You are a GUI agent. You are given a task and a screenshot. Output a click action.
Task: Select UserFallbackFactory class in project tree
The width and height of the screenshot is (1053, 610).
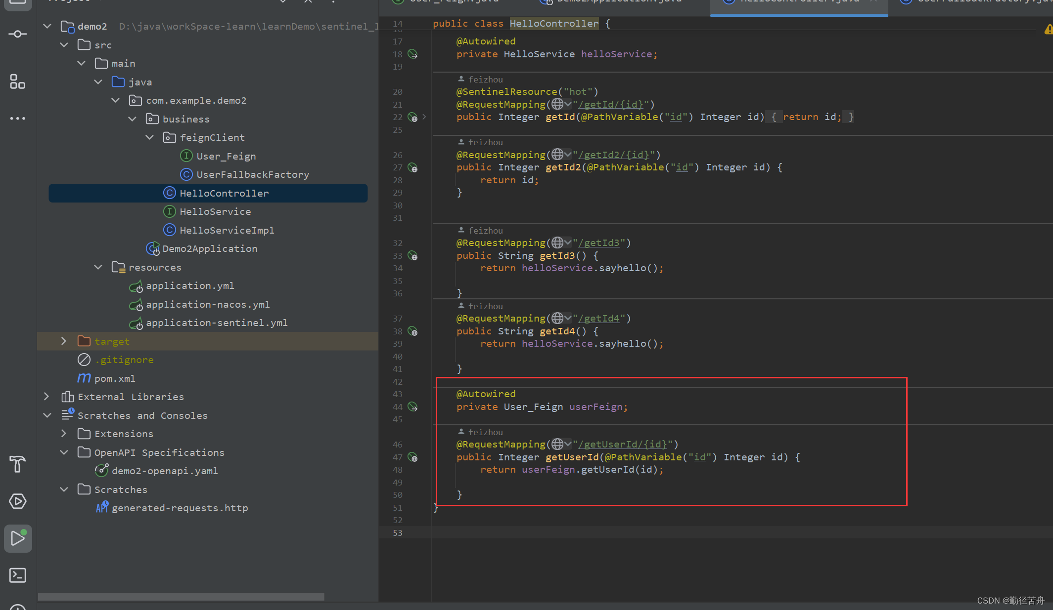click(252, 175)
